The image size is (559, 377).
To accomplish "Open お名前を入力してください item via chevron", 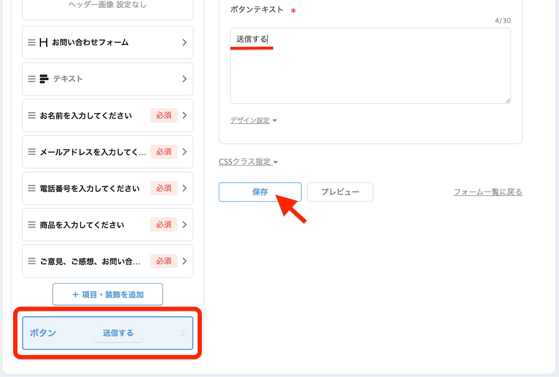I will (x=184, y=116).
